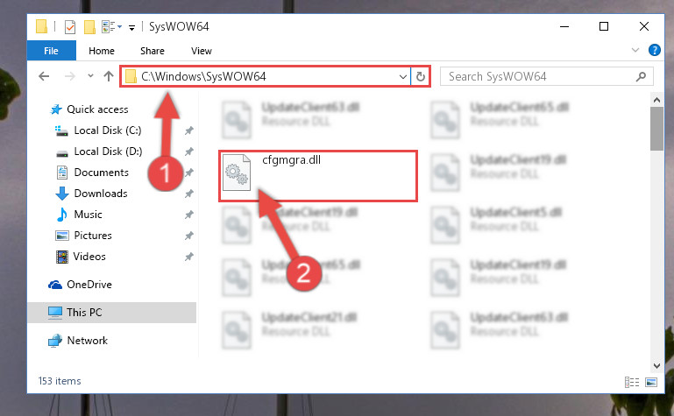This screenshot has width=674, height=416.
Task: Refresh the SysWOW64 folder view
Action: (x=421, y=76)
